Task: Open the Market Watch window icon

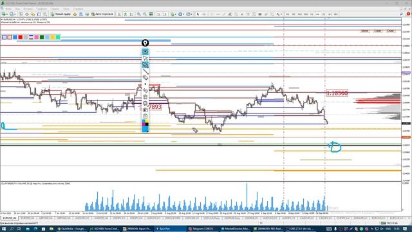Action: (21, 14)
